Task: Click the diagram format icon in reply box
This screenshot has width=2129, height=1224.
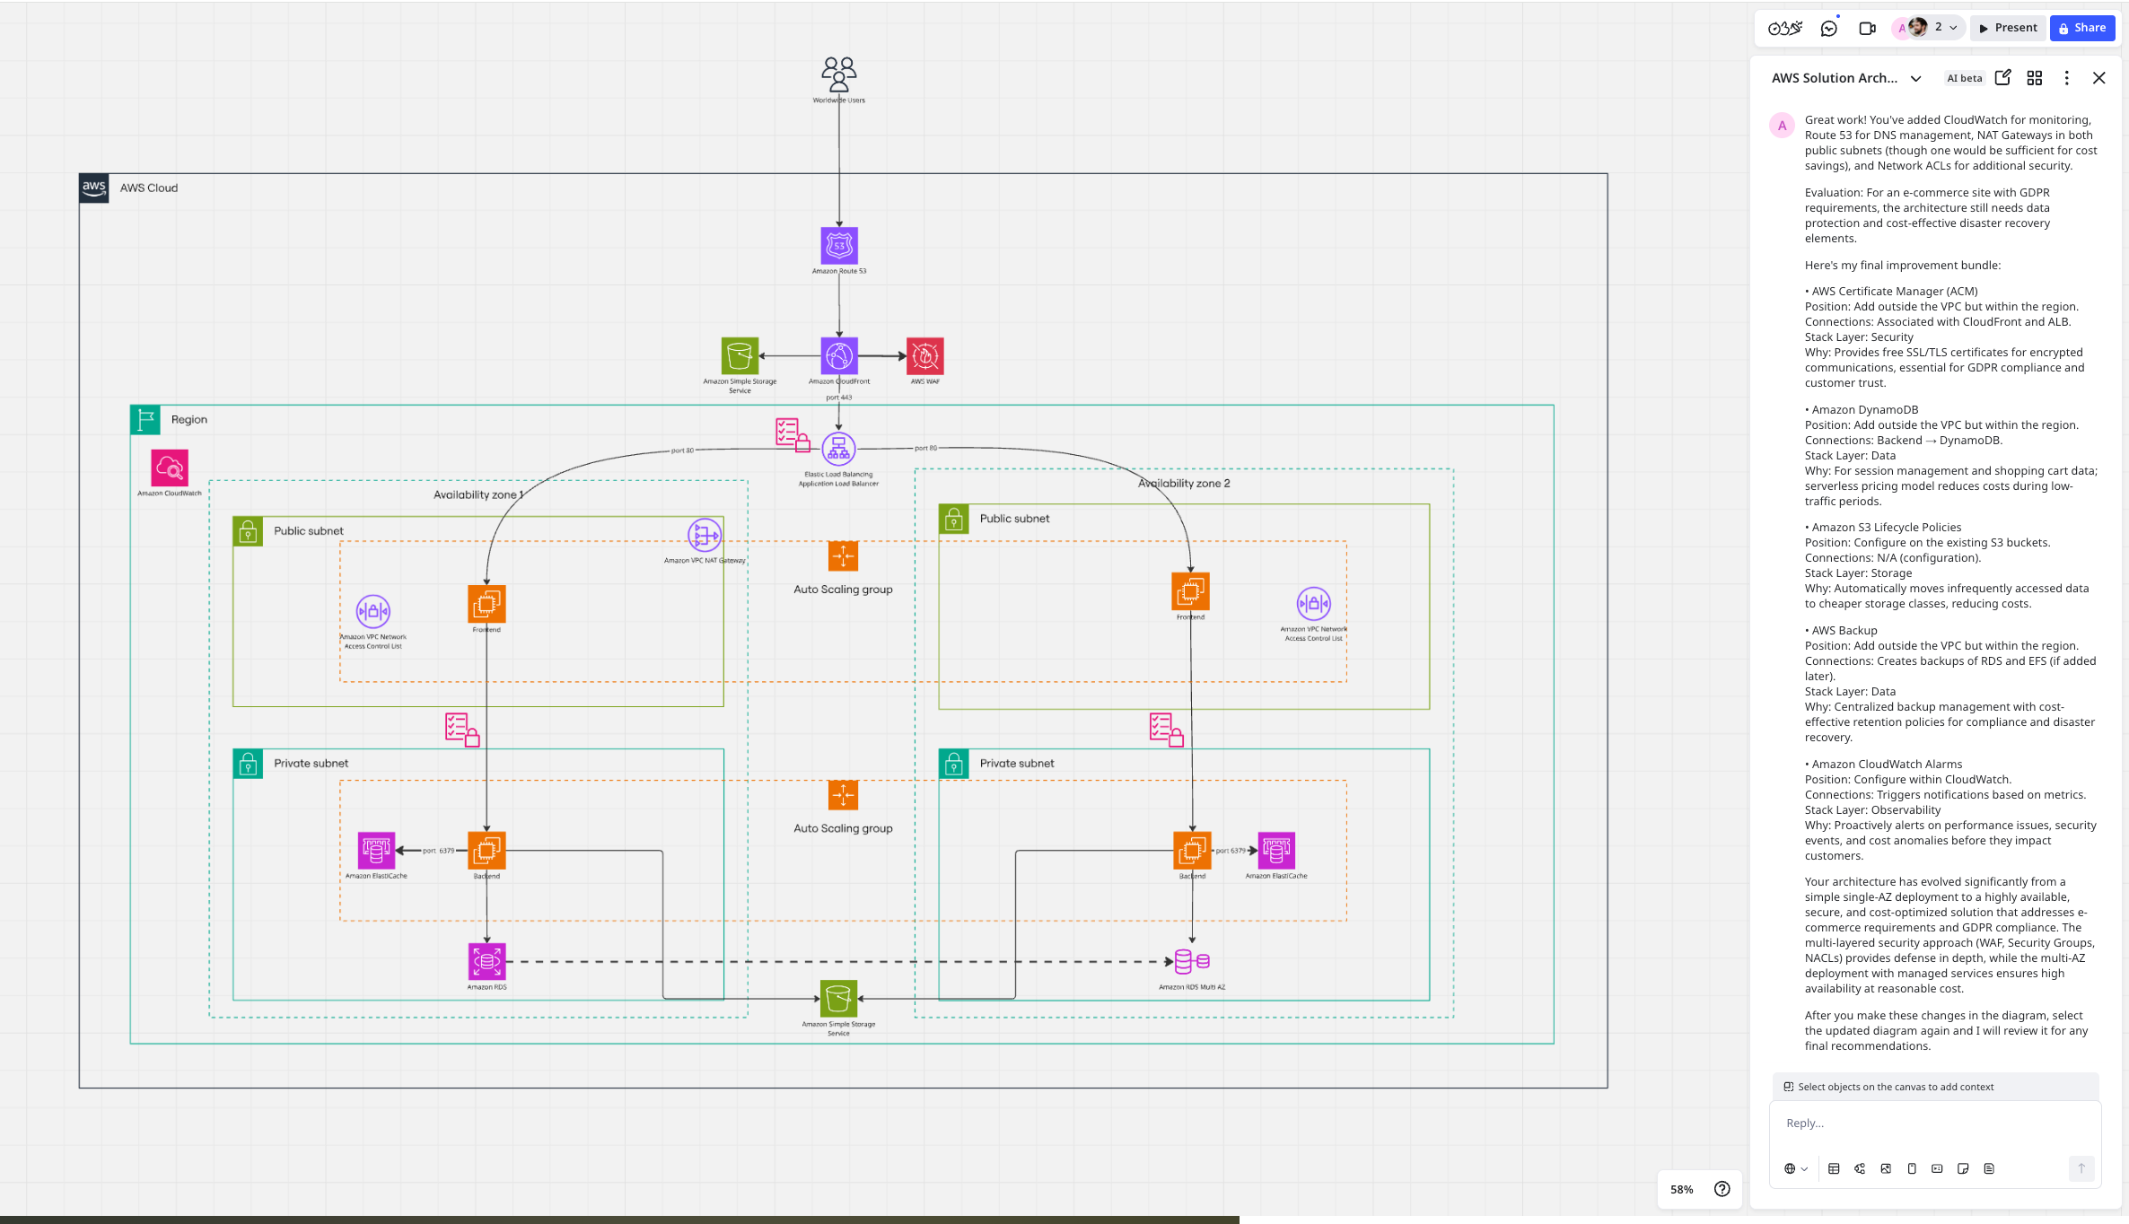Action: click(x=1860, y=1168)
